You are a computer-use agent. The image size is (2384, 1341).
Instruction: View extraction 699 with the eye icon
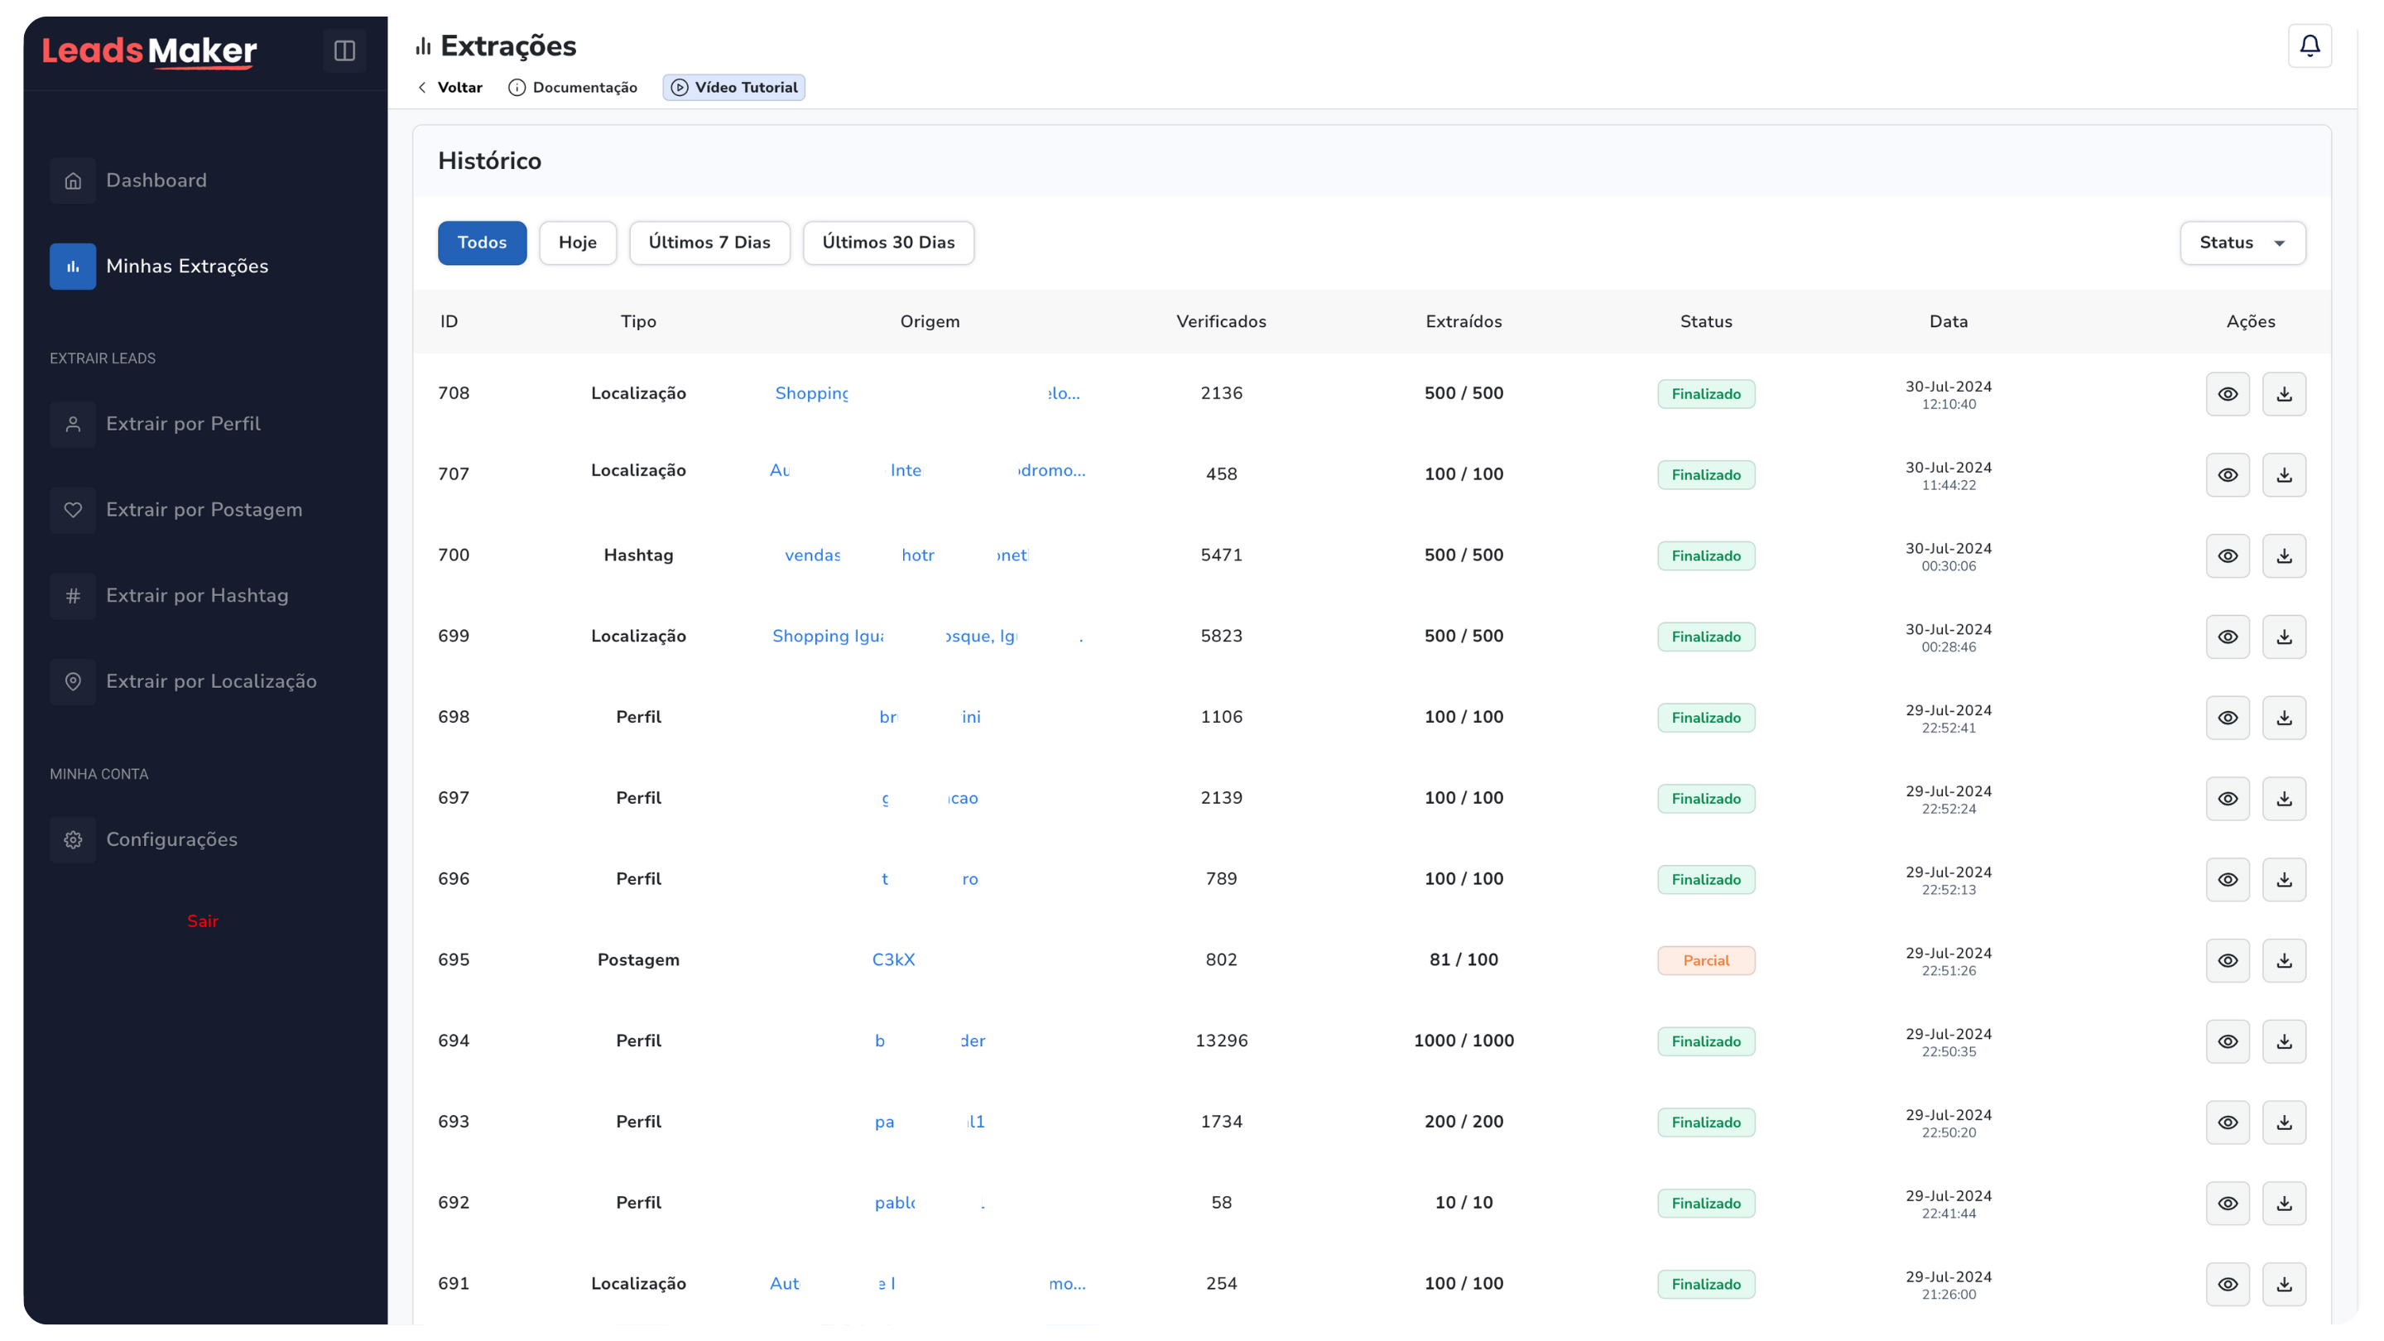tap(2227, 637)
